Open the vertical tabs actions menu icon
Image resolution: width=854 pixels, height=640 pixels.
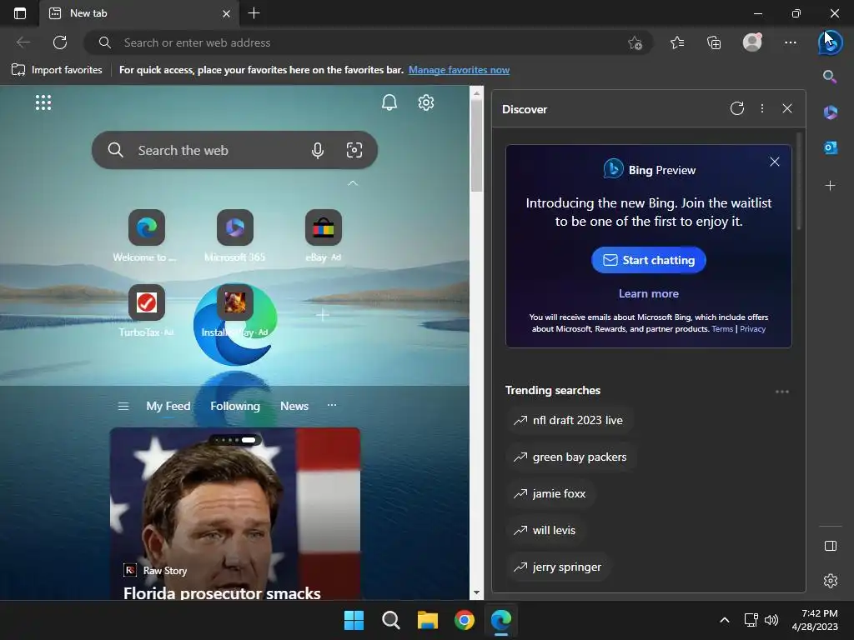pos(20,13)
